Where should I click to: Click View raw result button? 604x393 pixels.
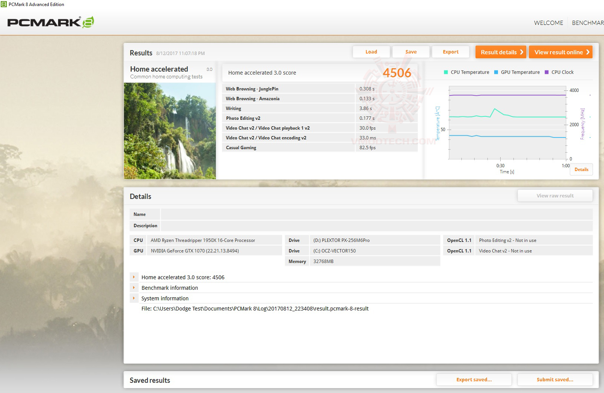click(555, 196)
